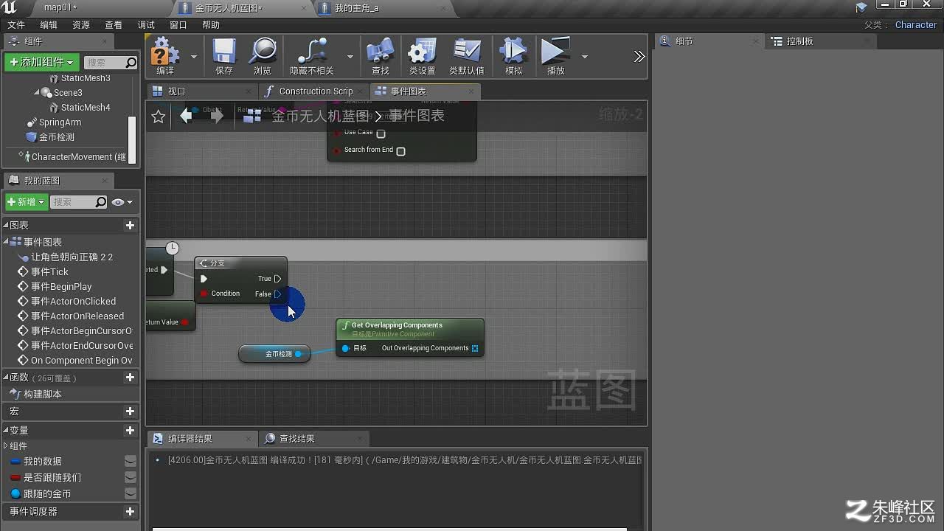Select the 金币检测 component
Viewport: 944px width, 531px height.
[x=57, y=137]
